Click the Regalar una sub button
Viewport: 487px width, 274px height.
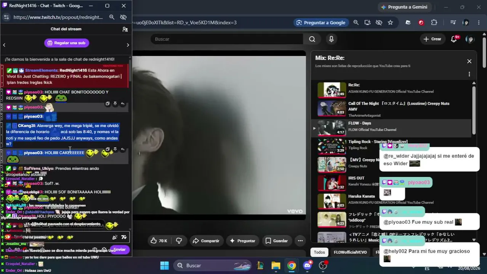(x=67, y=43)
